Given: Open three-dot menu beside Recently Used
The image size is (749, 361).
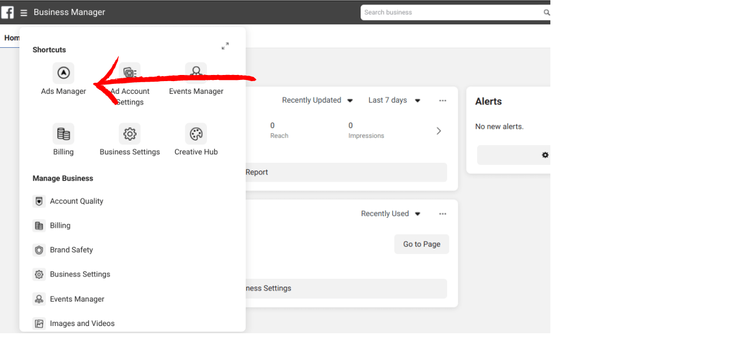Looking at the screenshot, I should click(x=443, y=214).
